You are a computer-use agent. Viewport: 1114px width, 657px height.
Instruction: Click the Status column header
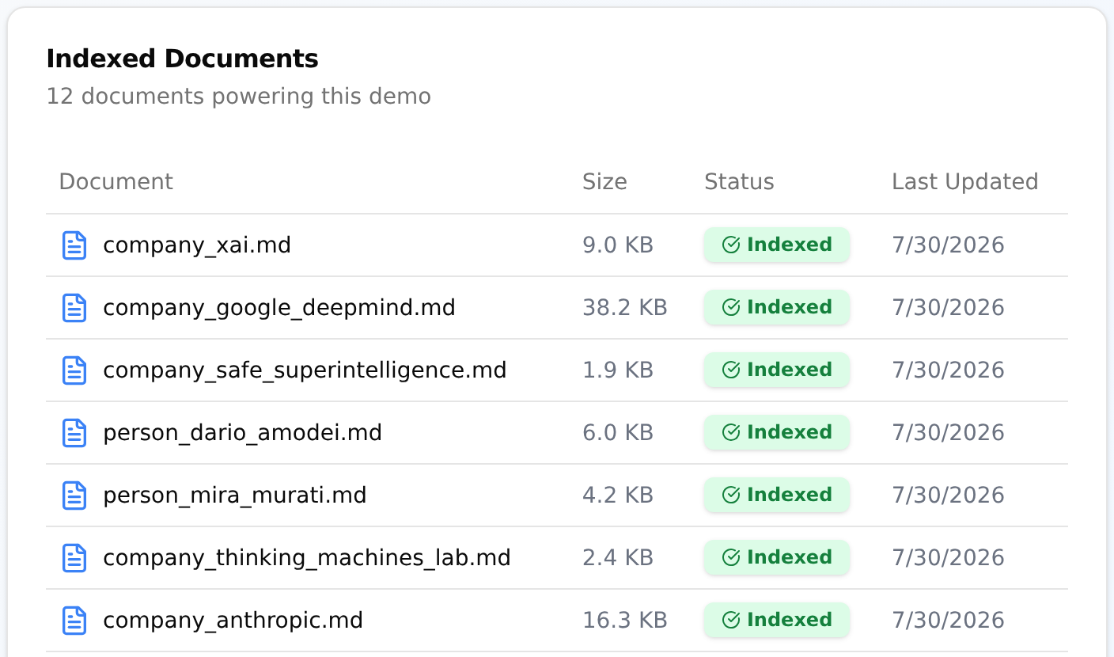coord(739,182)
